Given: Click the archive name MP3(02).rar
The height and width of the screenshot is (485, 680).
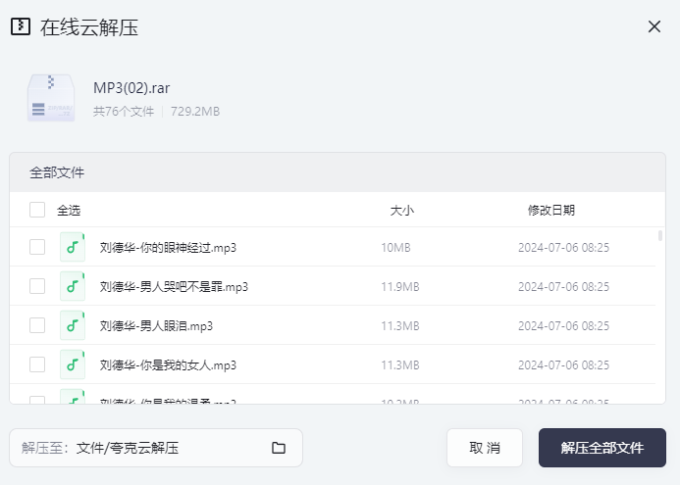Looking at the screenshot, I should click(131, 88).
